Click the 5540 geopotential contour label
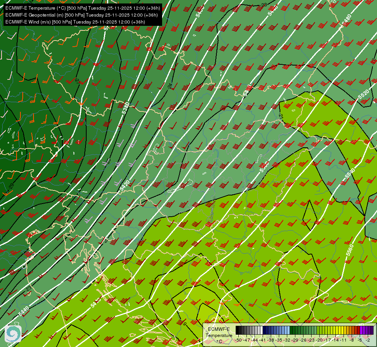This screenshot has width=377, height=347. pos(350,173)
